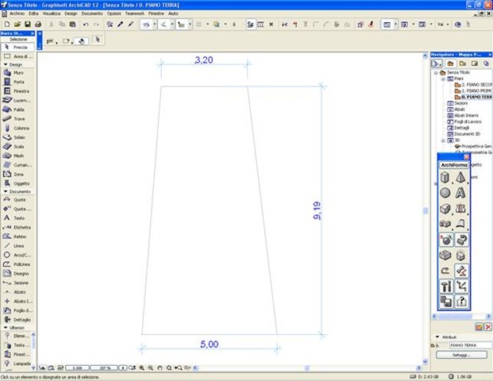Click the Undo arrow icon
Image resolution: width=493 pixels, height=381 pixels.
coord(86,24)
